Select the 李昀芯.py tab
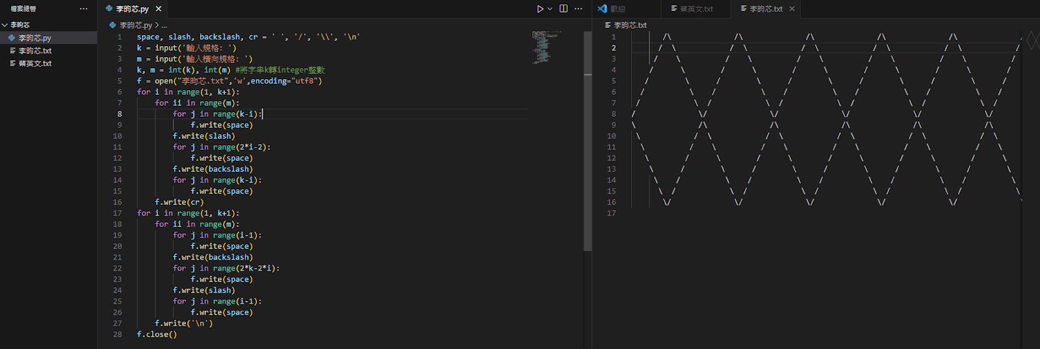The image size is (1040, 349). click(x=132, y=9)
